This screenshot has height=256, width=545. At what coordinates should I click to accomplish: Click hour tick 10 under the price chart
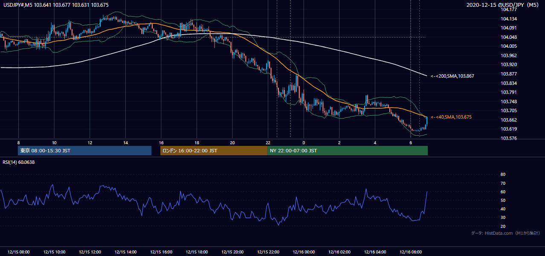(54, 143)
